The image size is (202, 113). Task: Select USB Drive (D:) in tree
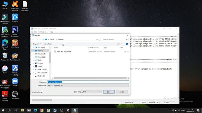(x=42, y=73)
